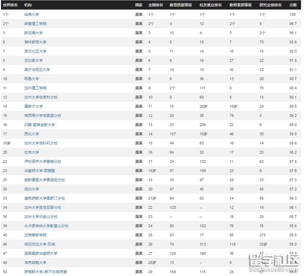Sort by 研究业绩排名 column header
The width and height of the screenshot is (304, 276).
click(x=270, y=5)
